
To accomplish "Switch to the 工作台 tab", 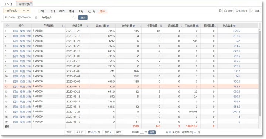I will coord(8,4).
